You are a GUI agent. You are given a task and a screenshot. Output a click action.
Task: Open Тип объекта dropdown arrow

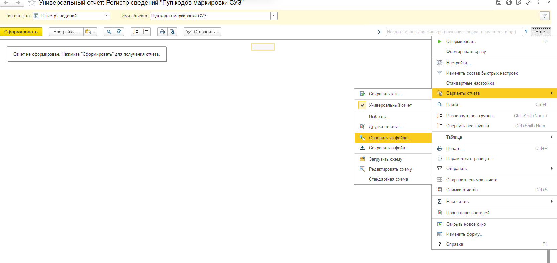pyautogui.click(x=107, y=16)
